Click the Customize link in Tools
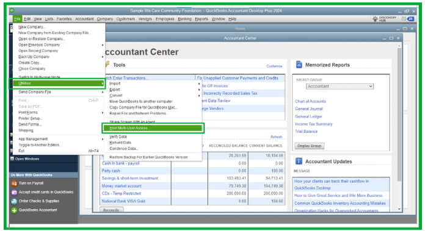Viewport: 425px width, 231px height. tap(274, 66)
